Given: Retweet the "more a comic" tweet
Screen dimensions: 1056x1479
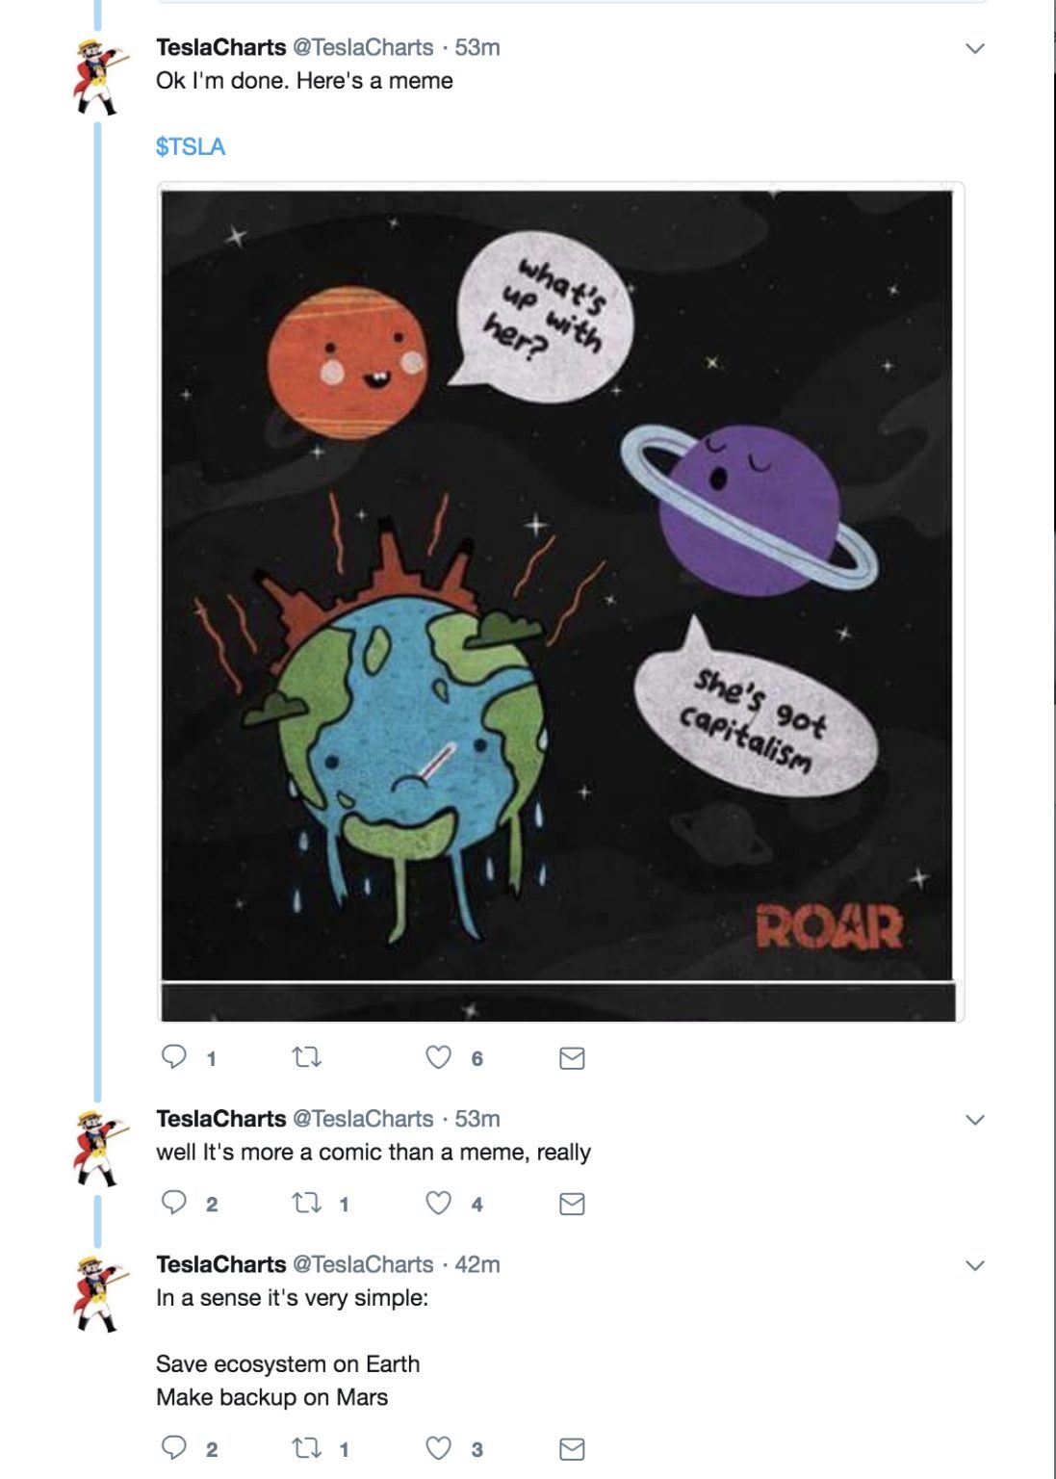Looking at the screenshot, I should point(306,1203).
